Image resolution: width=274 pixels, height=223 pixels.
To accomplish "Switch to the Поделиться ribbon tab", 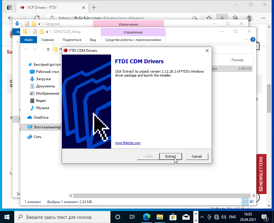I will click(x=72, y=40).
